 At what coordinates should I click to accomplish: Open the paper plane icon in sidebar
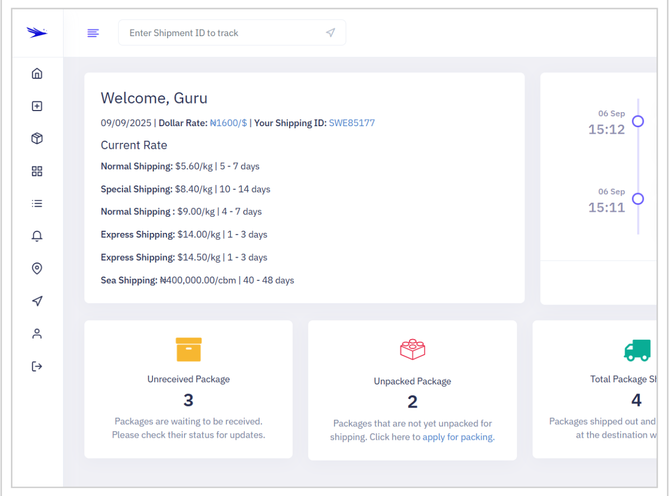[x=37, y=301]
